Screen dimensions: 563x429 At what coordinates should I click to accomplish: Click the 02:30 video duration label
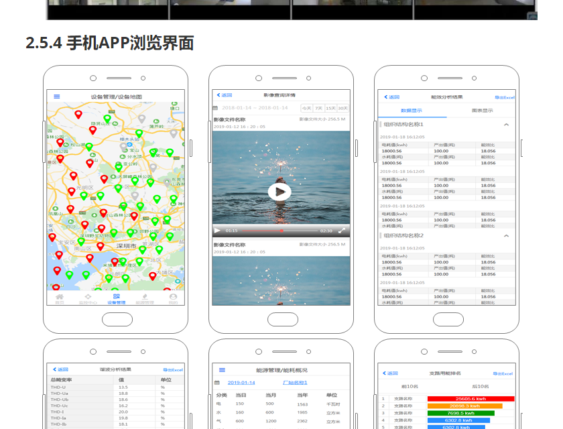coord(326,231)
